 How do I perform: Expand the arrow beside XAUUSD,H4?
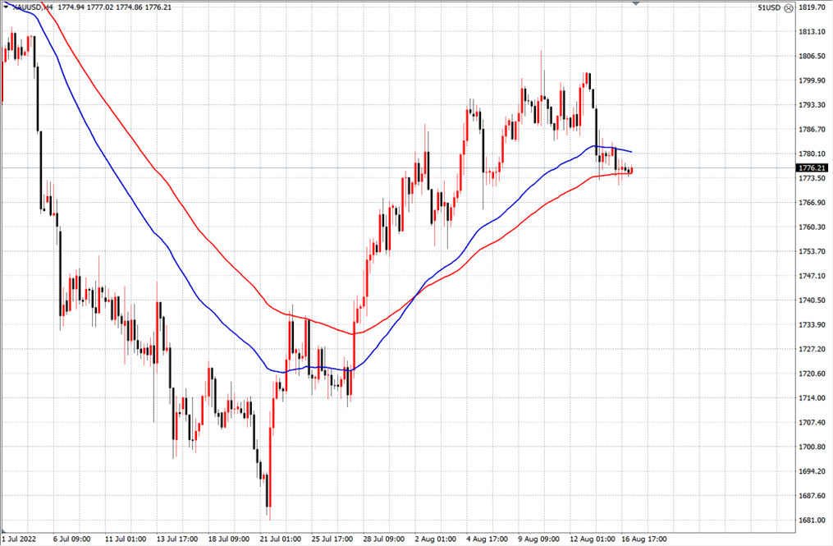point(5,7)
